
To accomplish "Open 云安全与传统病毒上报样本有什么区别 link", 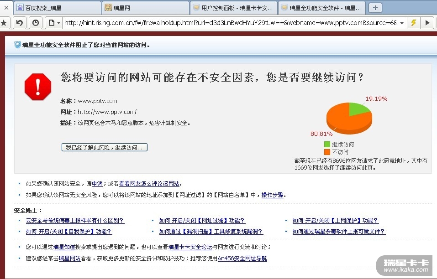I will tap(75, 221).
